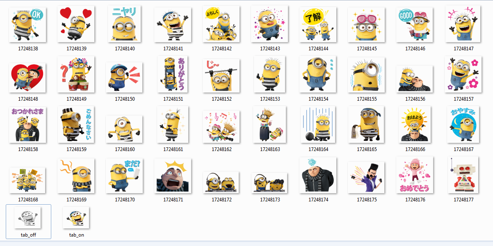Select the 17248168 minion crowd with signs
Viewport: 493px width, 246px height.
click(x=28, y=180)
